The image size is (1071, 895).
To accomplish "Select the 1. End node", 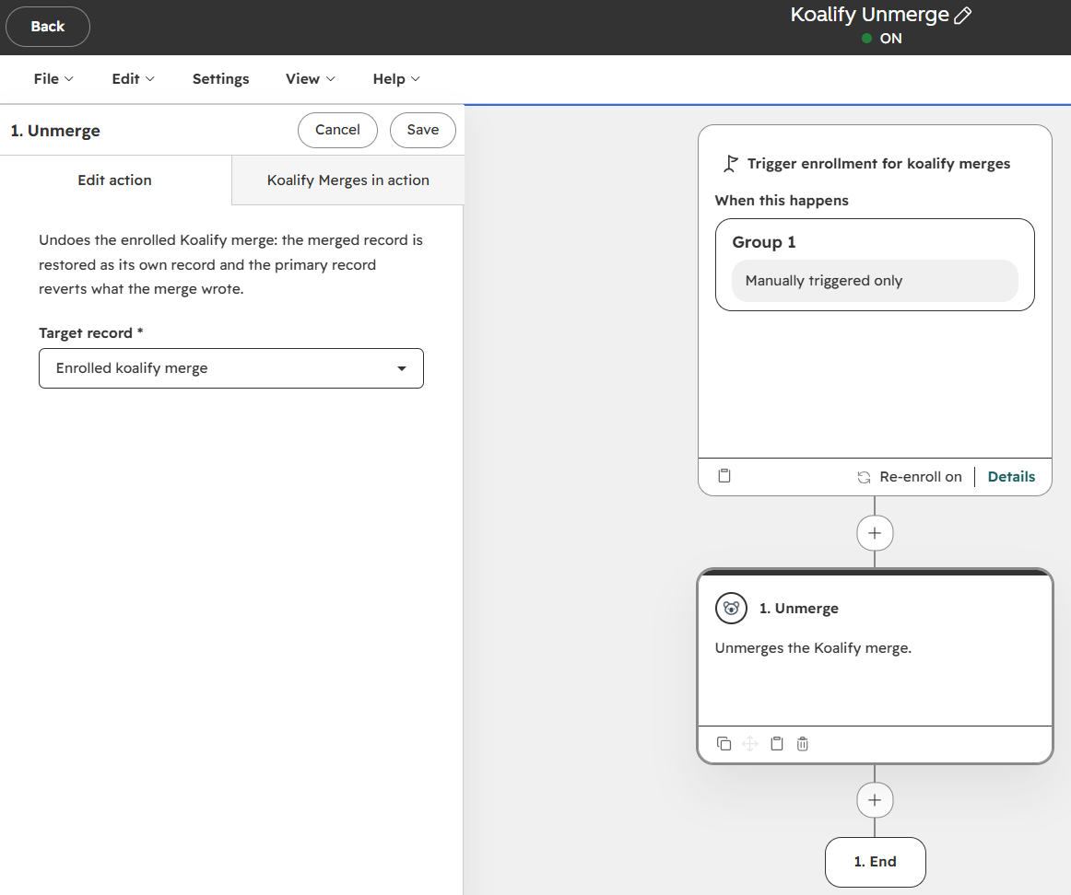I will tap(875, 862).
